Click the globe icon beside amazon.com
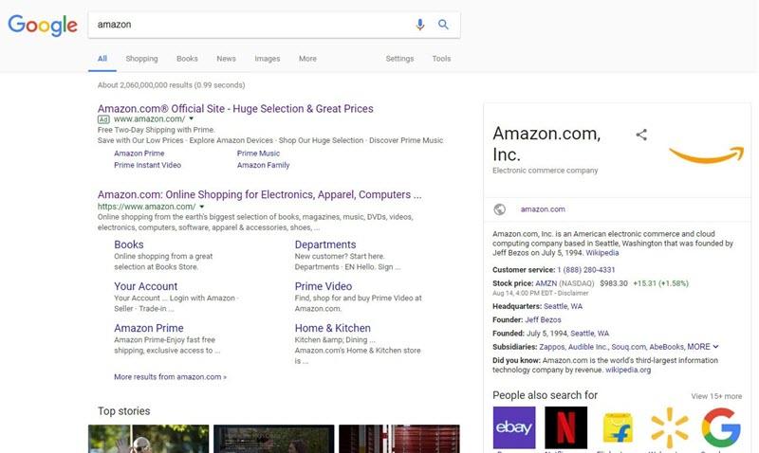The image size is (759, 453). coord(499,209)
